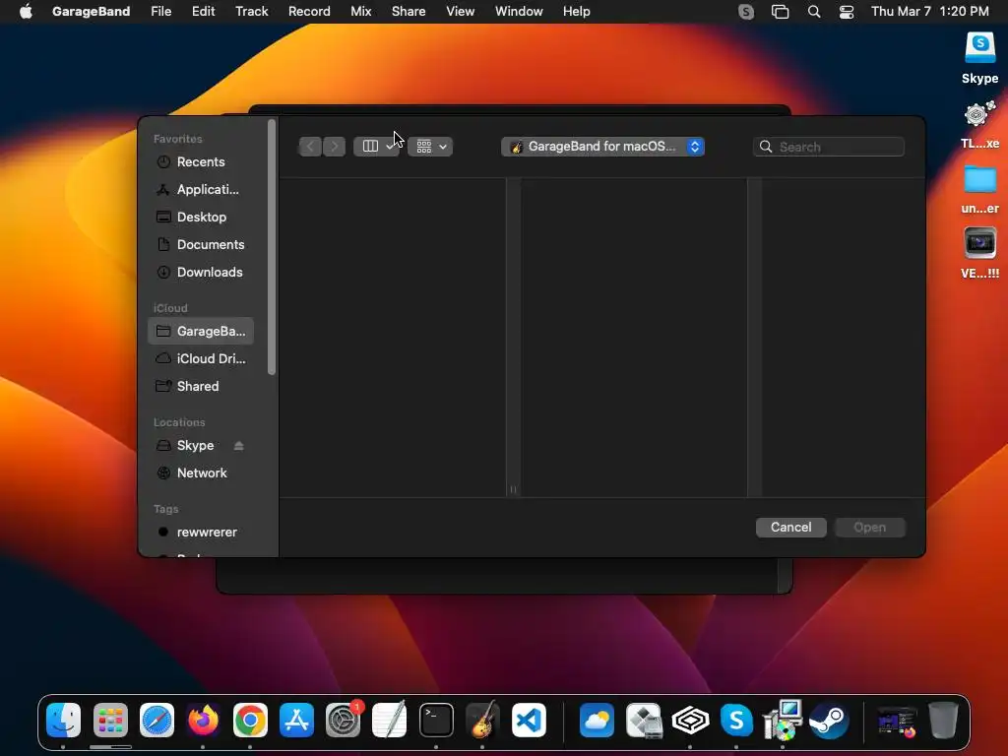The width and height of the screenshot is (1008, 756).
Task: Open the minimized window thumbnail in Dock
Action: pyautogui.click(x=897, y=722)
